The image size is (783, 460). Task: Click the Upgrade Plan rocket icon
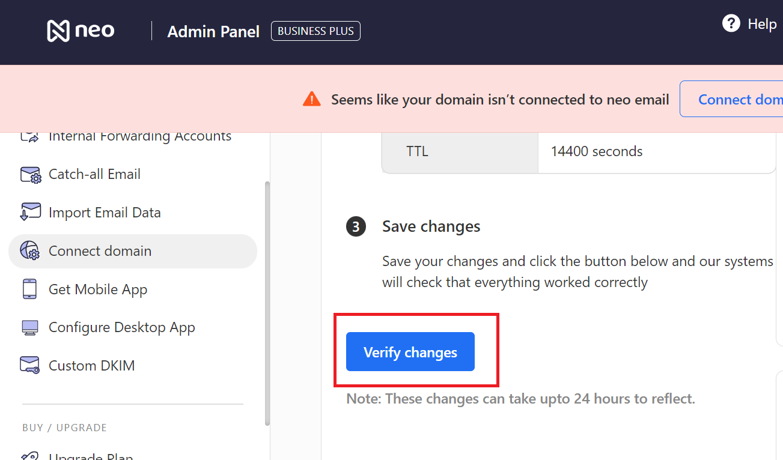30,455
